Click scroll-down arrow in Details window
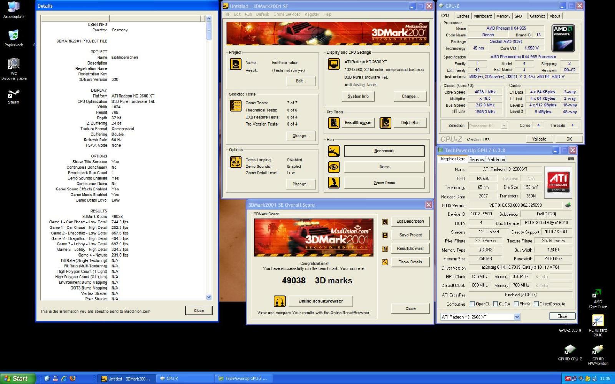Screen dimensions: 615x384 click(209, 297)
